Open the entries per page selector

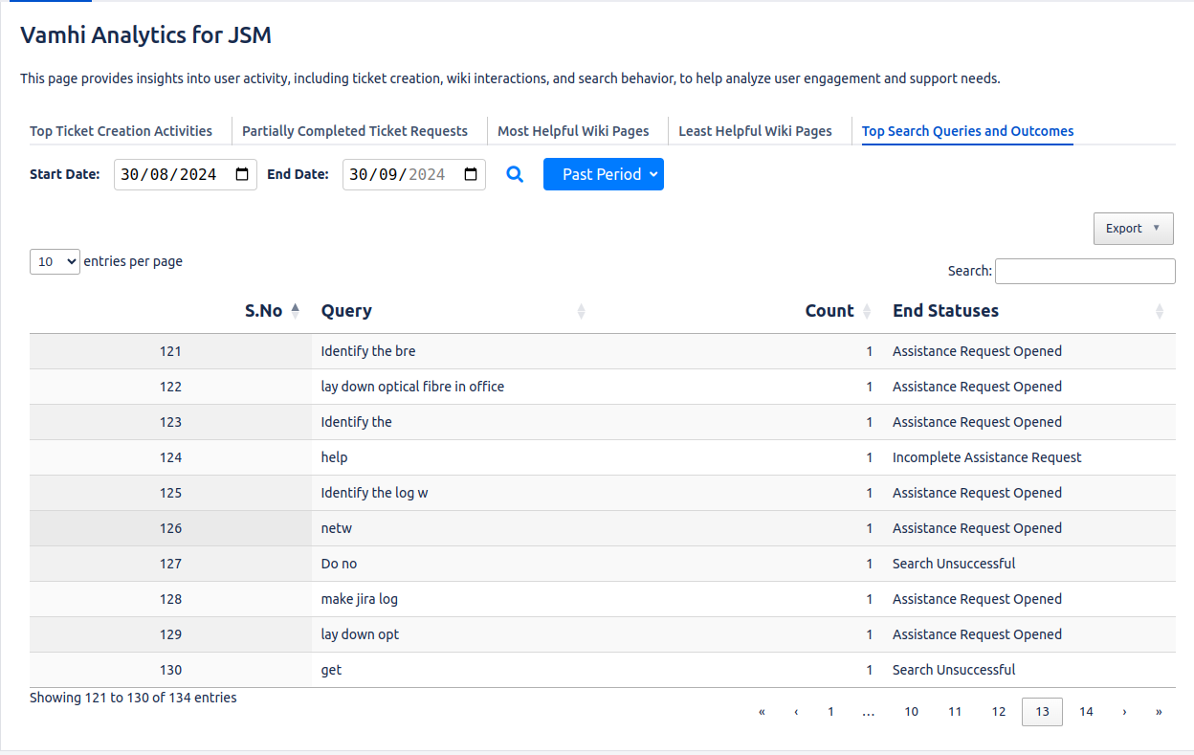[x=55, y=261]
